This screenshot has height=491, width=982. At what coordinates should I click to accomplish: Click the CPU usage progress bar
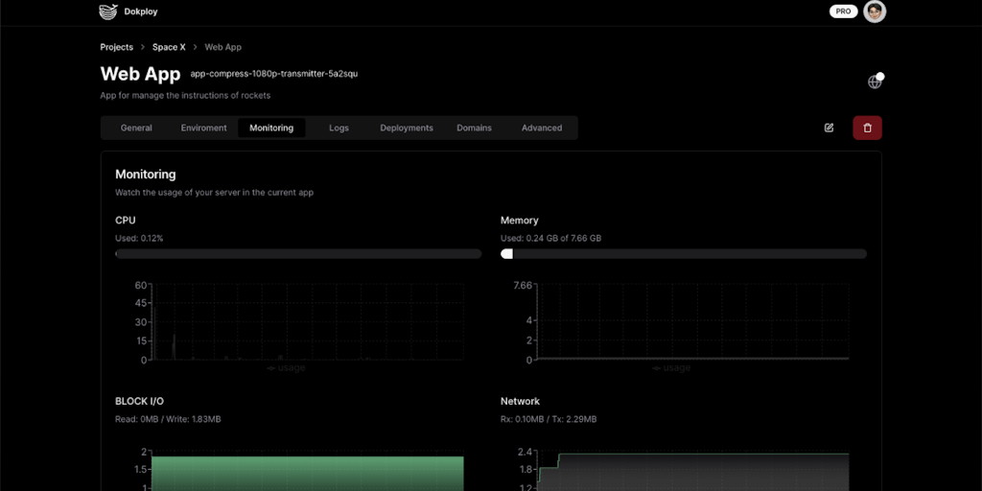pos(298,254)
